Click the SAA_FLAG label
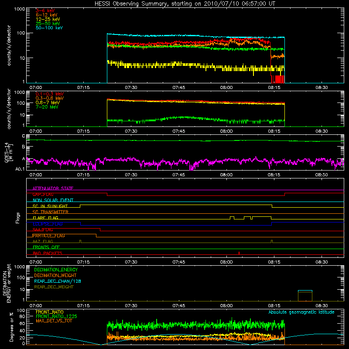 [43, 229]
